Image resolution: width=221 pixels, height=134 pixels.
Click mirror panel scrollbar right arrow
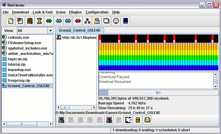(x=94, y=107)
